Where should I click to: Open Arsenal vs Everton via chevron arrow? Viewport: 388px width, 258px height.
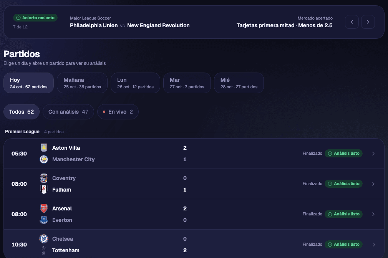[x=373, y=214]
